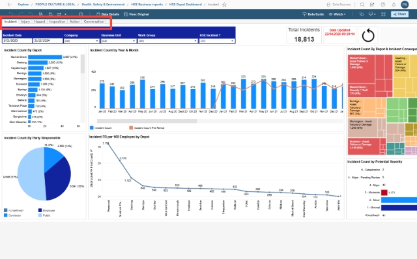Open HSE Depot Dashboard breadcrumb

(185, 5)
